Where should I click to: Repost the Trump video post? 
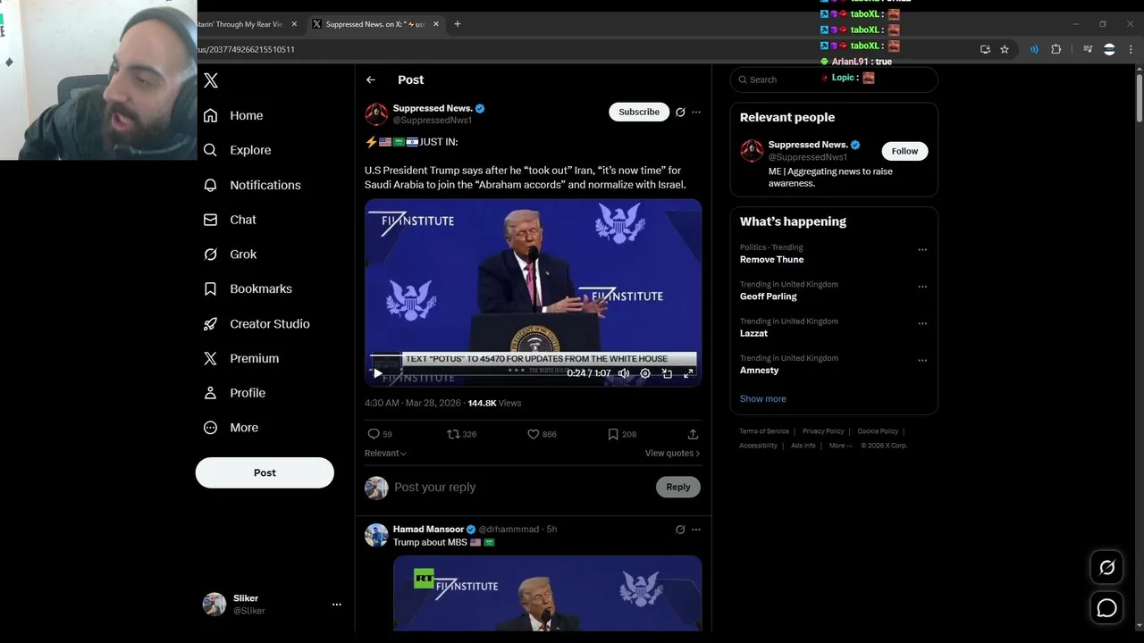[x=453, y=434]
